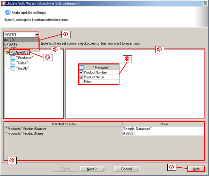Click the Products table icon in tree
This screenshot has width=209, height=176.
13,58
